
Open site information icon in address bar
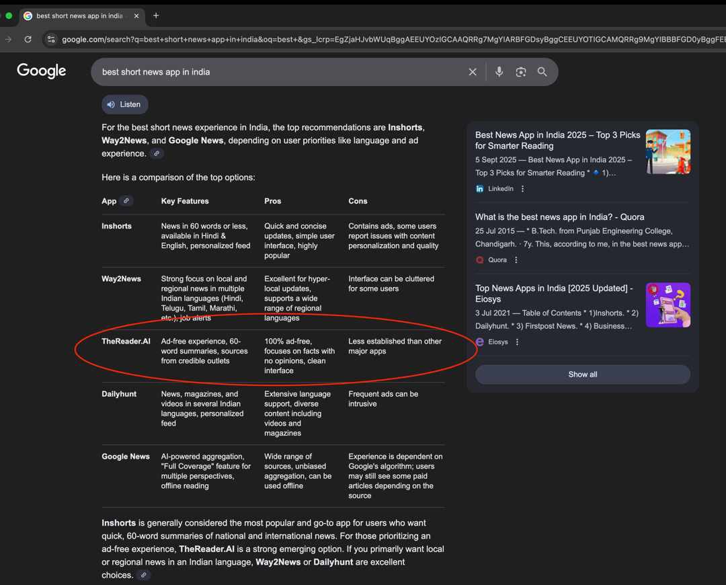click(x=51, y=40)
